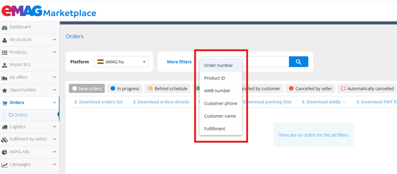The width and height of the screenshot is (397, 174).
Task: Click the blue search magnifier button
Action: pos(298,62)
